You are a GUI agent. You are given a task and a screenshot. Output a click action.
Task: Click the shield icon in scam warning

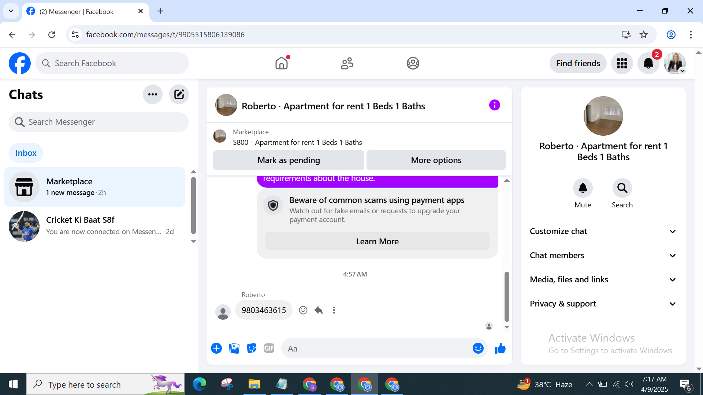273,205
